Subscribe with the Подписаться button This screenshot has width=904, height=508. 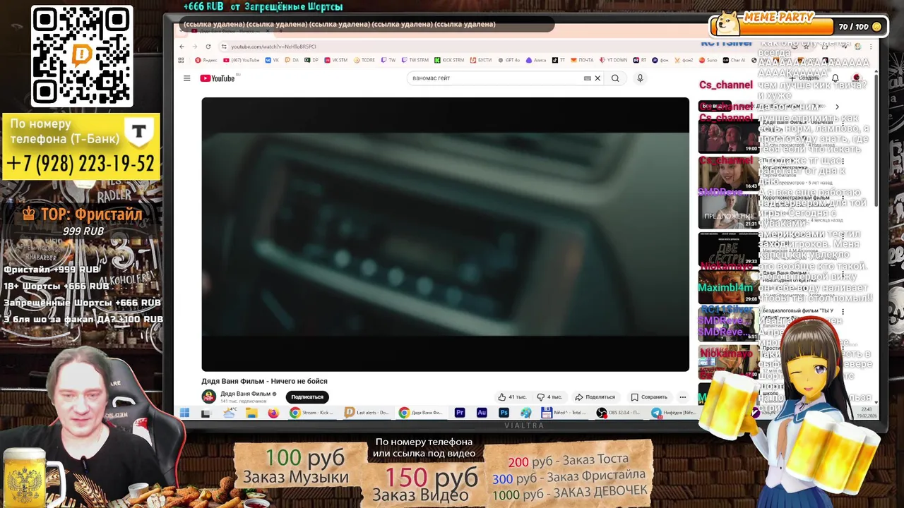(x=307, y=397)
